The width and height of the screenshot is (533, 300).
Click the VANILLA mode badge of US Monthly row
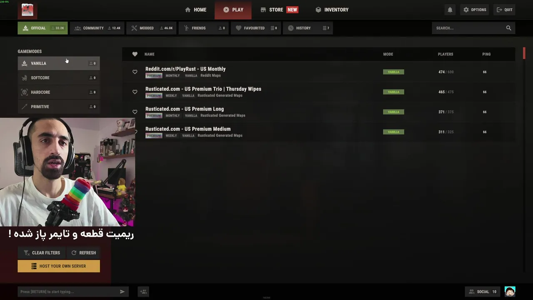pyautogui.click(x=394, y=72)
